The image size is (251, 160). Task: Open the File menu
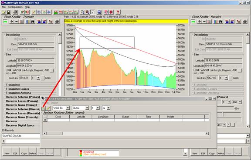tap(3, 7)
